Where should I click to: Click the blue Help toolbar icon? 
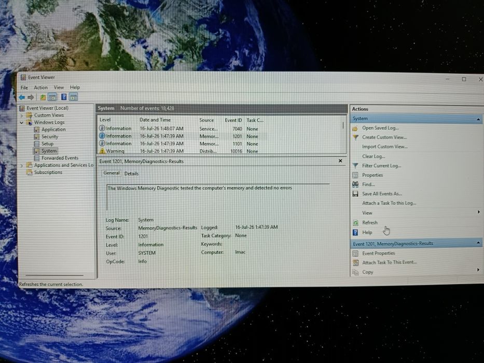coord(64,97)
